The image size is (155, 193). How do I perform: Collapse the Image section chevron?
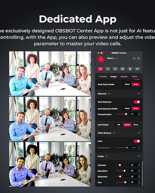point(138,156)
